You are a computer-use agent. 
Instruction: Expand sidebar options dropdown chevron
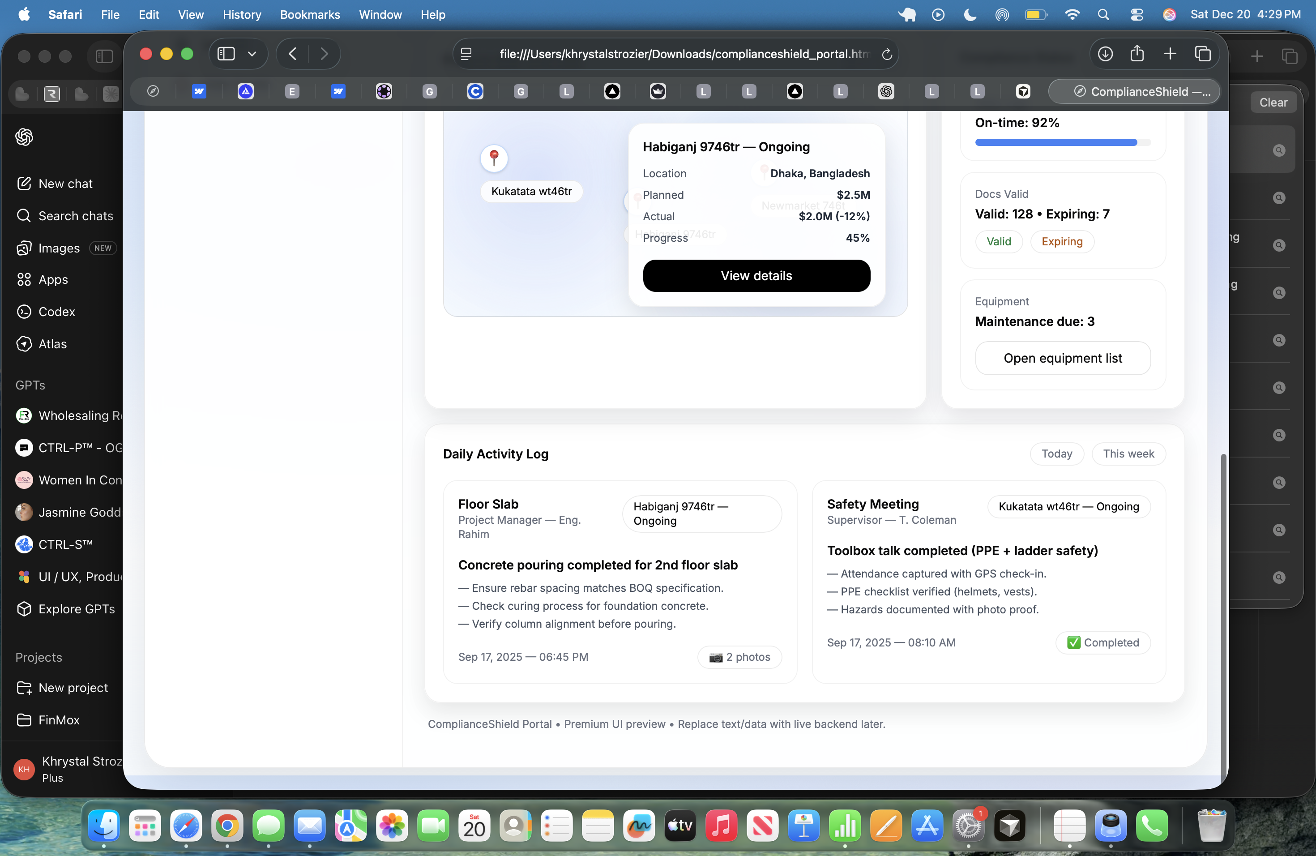pos(252,54)
